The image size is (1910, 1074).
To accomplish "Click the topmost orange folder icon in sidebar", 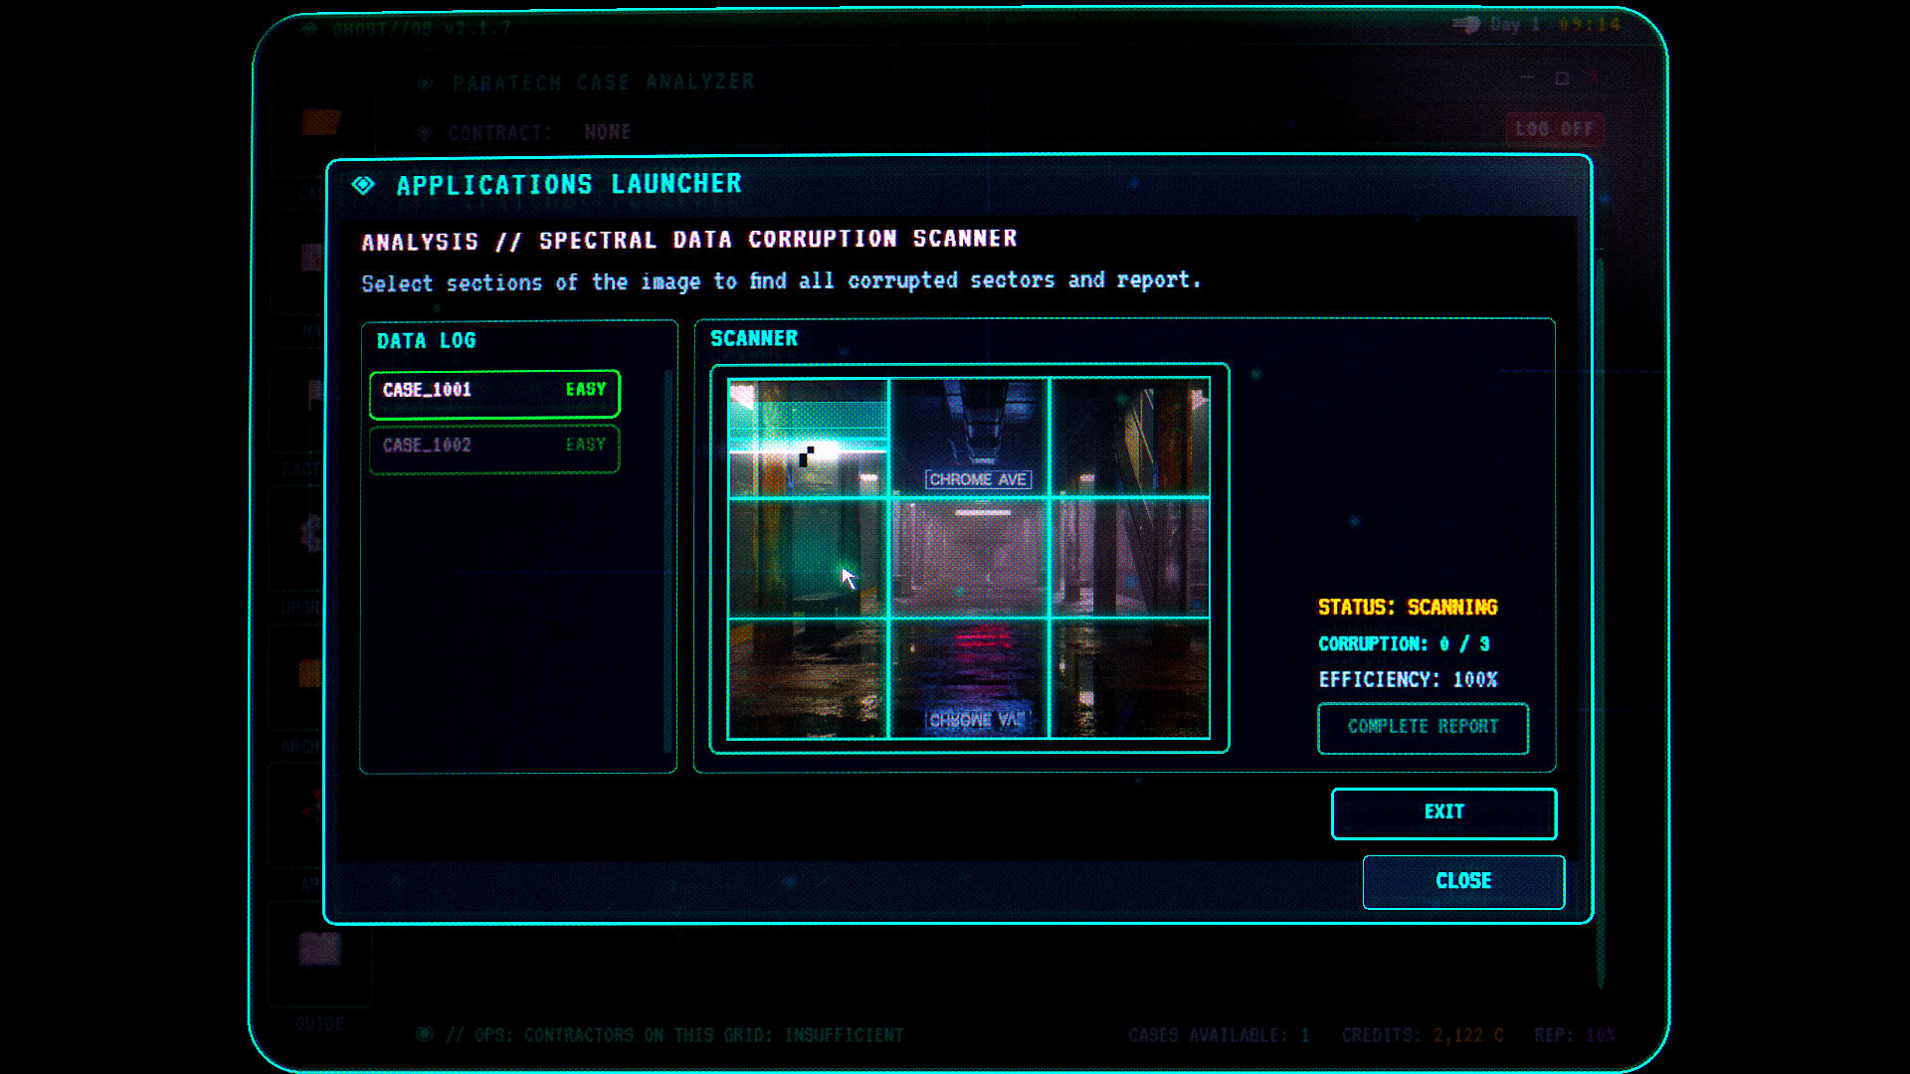I will tap(320, 119).
